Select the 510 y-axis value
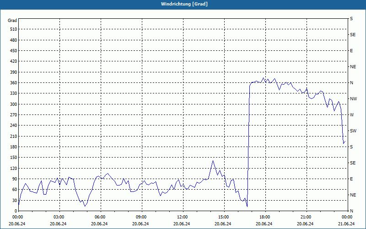 coord(14,29)
